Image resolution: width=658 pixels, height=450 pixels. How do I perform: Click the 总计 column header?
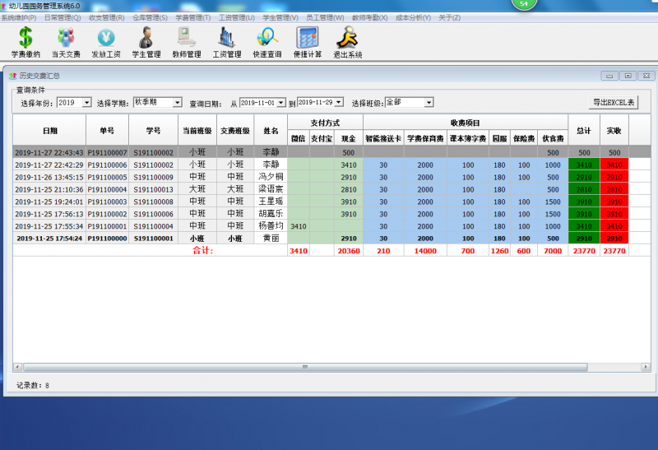coord(584,130)
